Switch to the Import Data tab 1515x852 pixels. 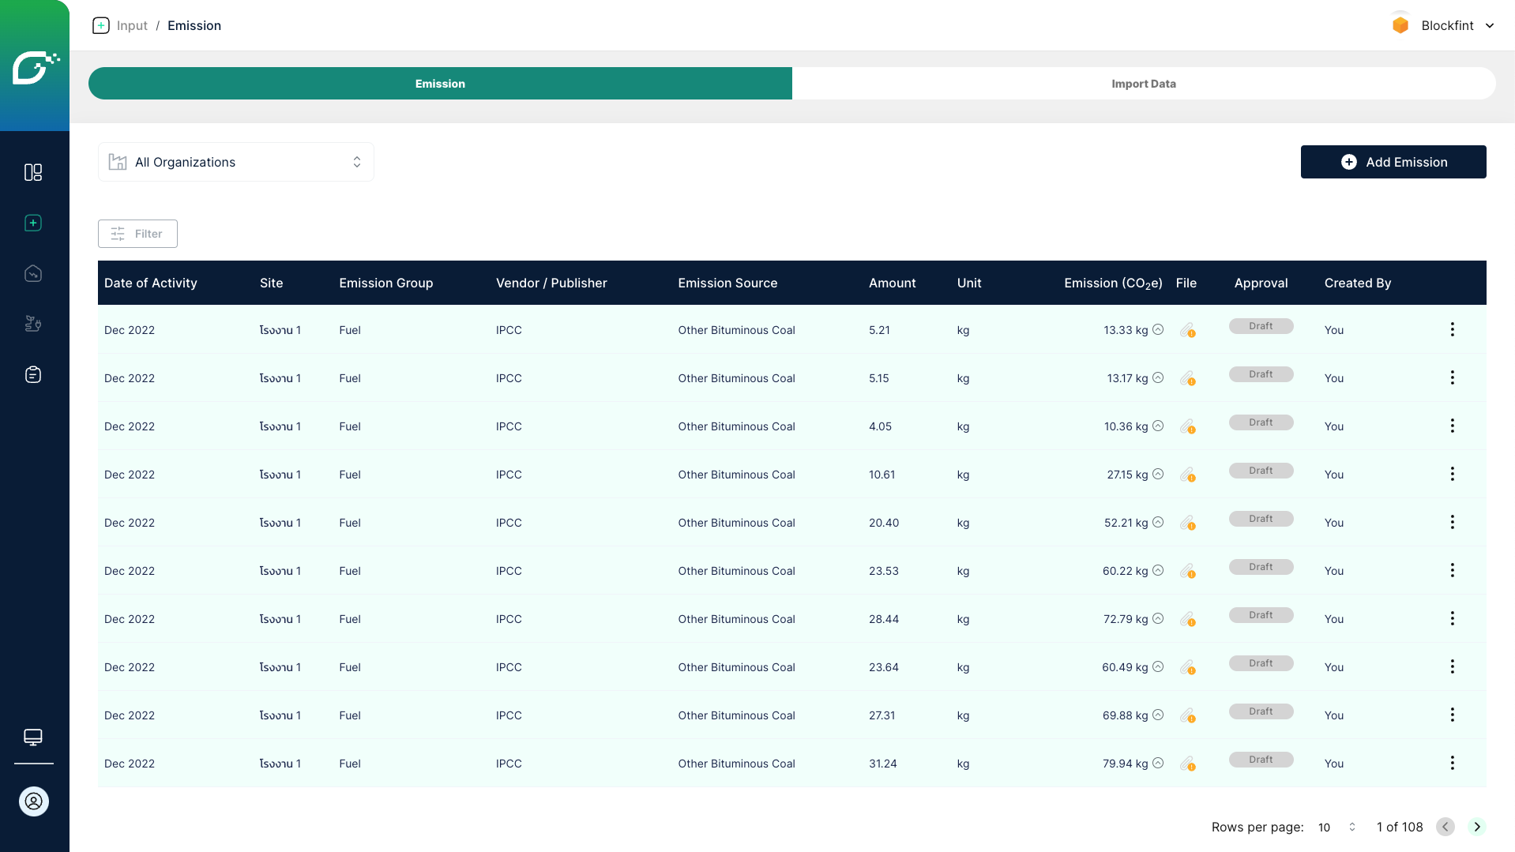(1143, 84)
